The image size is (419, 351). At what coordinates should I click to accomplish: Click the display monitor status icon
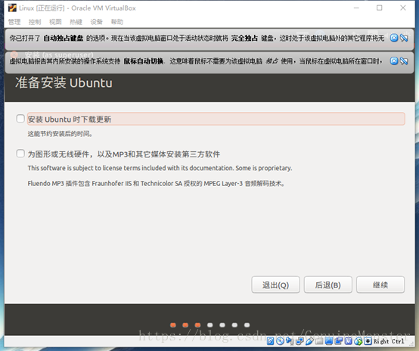[329, 341]
